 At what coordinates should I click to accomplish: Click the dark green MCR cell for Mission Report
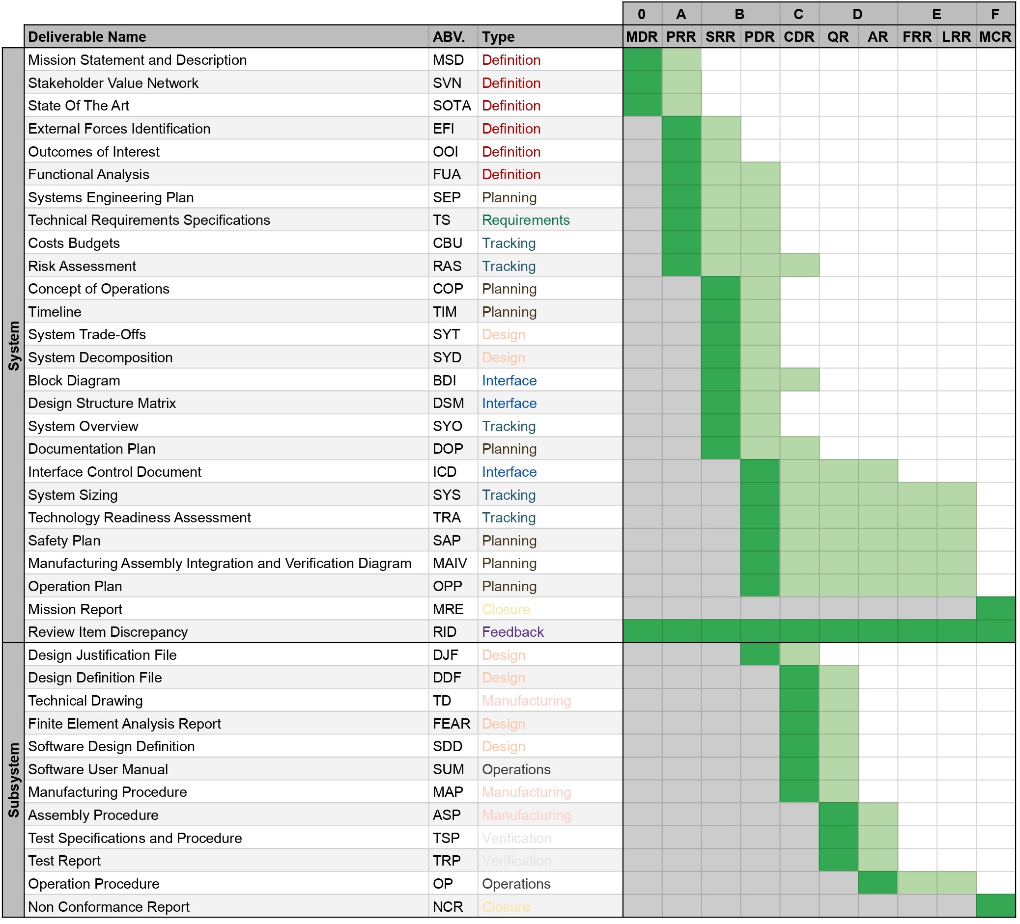995,609
